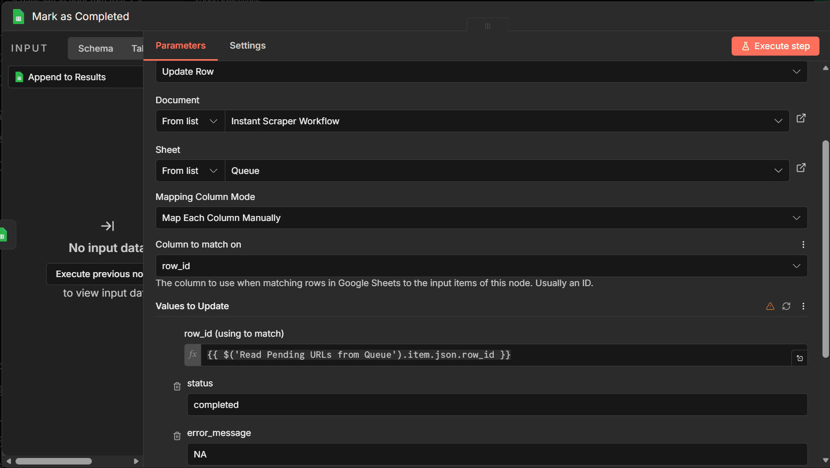The image size is (830, 468).
Task: Open the Sheet external link icon
Action: (x=801, y=168)
